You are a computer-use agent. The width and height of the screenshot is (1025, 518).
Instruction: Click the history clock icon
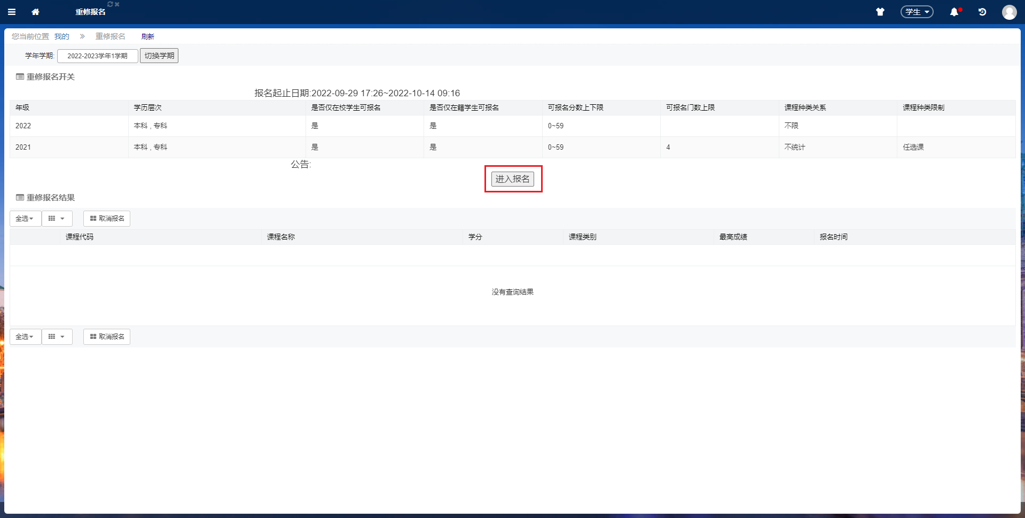click(982, 12)
